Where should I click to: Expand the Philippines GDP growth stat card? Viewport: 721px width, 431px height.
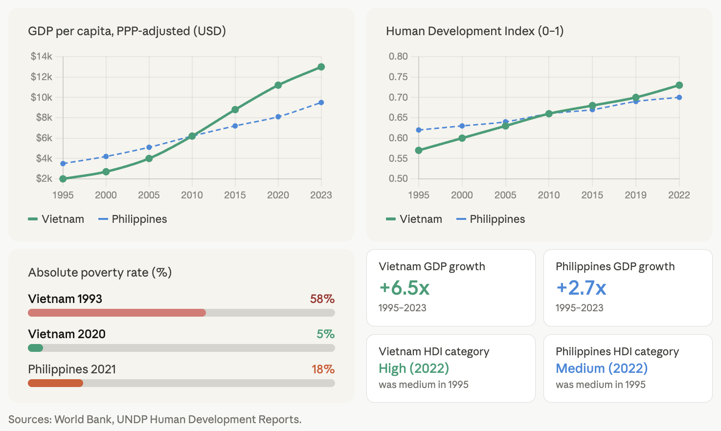click(628, 287)
